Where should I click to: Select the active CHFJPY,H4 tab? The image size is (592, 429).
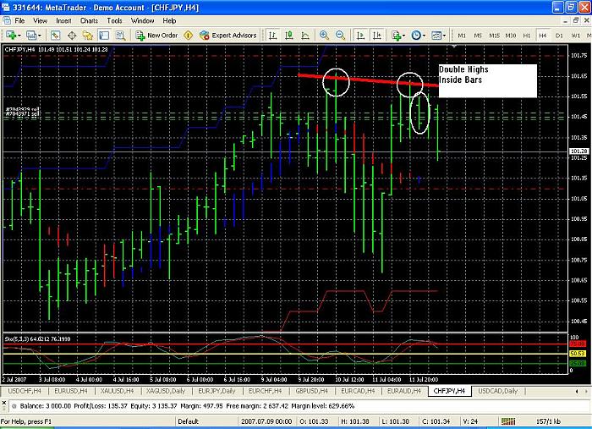coord(450,391)
